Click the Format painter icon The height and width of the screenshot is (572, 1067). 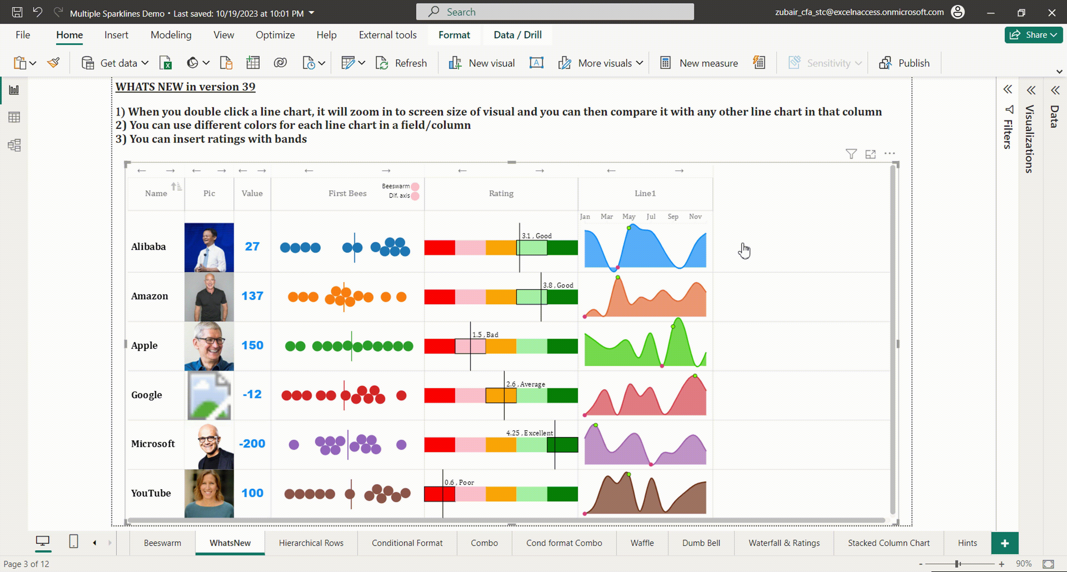tap(53, 63)
